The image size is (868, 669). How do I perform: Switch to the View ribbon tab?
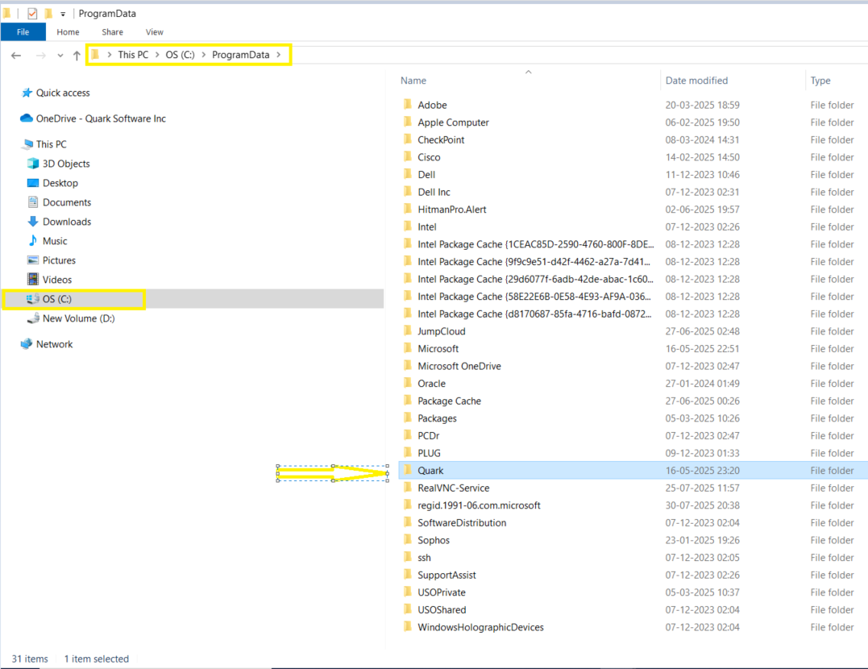tap(154, 31)
